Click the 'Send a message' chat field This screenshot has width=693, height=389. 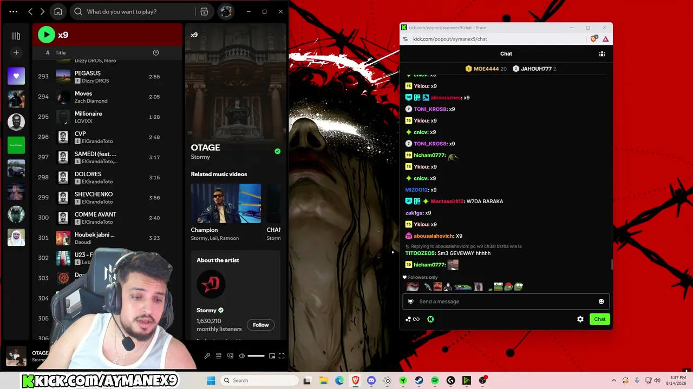506,301
